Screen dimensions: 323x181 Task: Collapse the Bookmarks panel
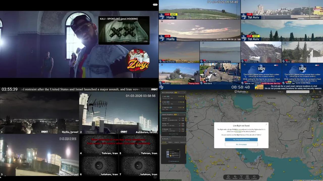pos(184,139)
